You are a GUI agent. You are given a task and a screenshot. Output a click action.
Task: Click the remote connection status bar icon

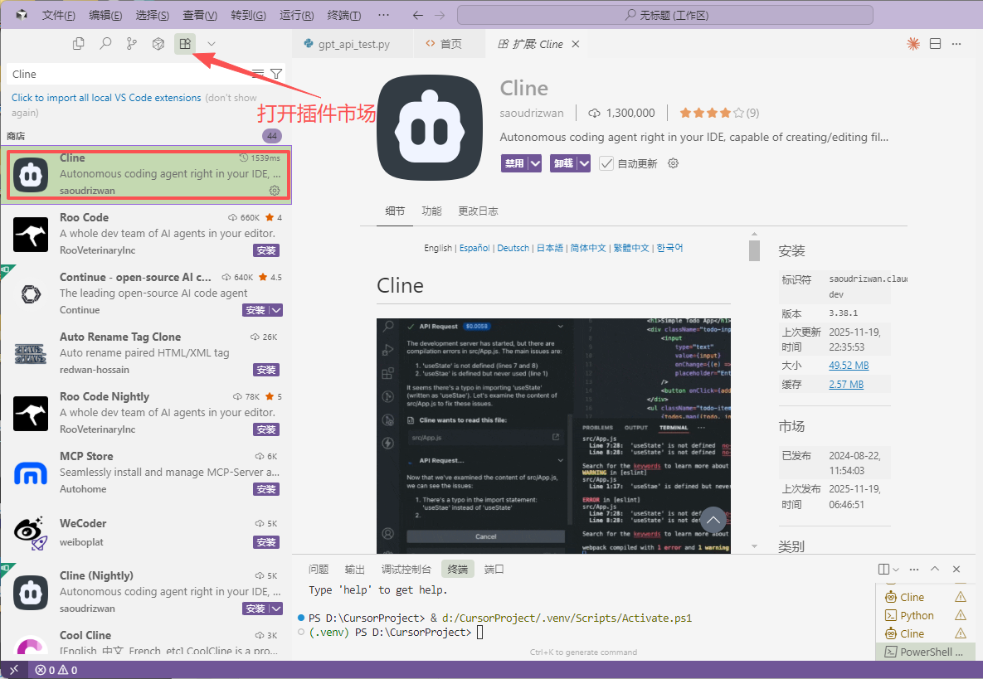[x=14, y=670]
